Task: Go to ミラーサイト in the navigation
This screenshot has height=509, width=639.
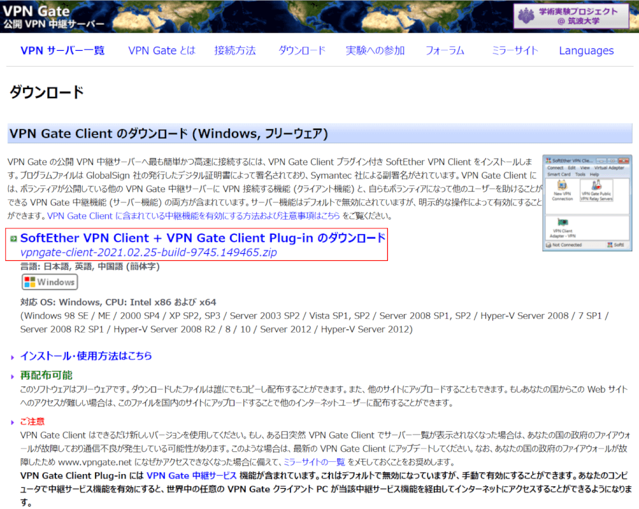Action: coord(515,51)
